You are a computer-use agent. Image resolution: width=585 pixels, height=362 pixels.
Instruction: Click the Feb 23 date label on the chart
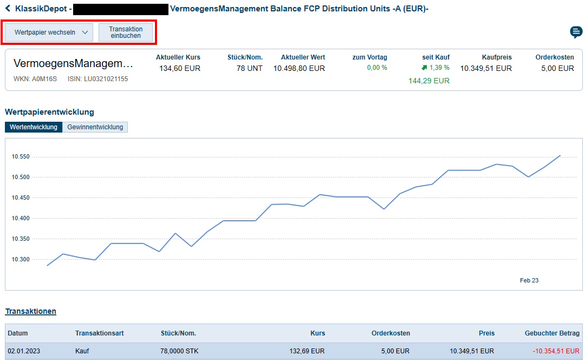tap(529, 280)
